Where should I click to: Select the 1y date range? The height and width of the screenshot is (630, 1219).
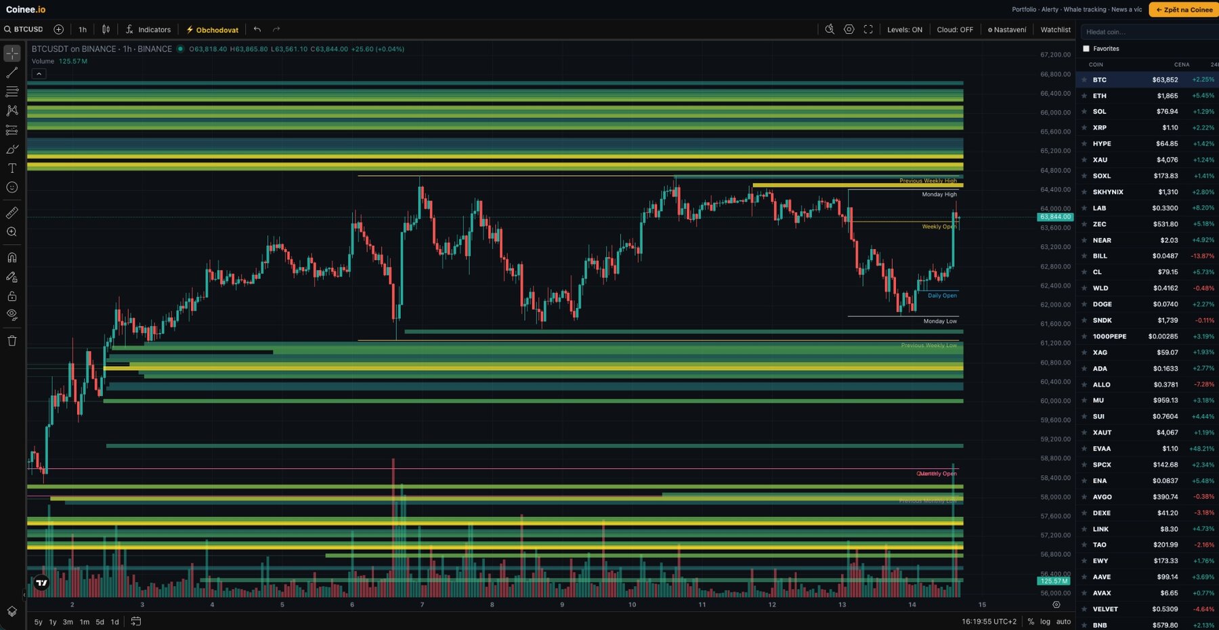point(53,622)
